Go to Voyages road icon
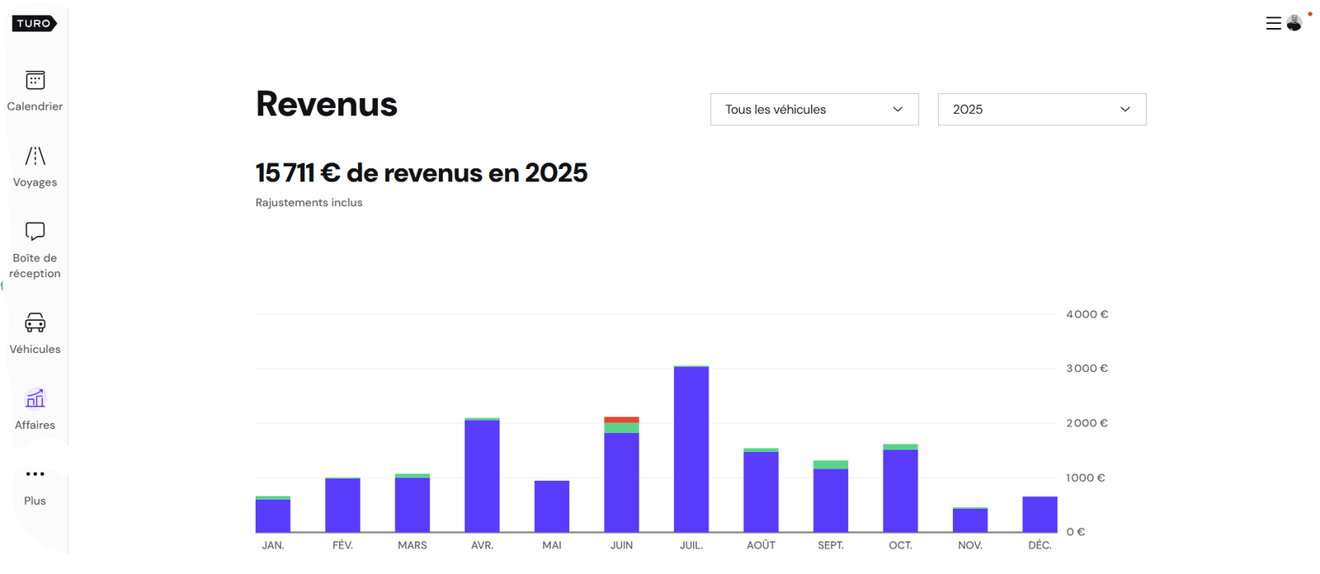Screen dimensions: 1320x574 [35, 156]
